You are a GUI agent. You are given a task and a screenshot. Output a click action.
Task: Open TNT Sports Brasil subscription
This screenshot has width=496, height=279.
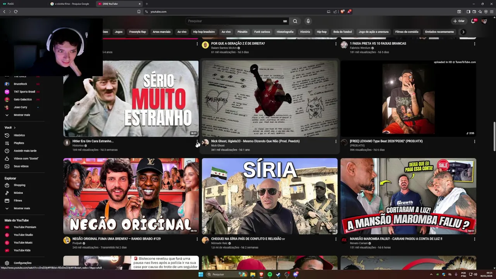pos(24,92)
